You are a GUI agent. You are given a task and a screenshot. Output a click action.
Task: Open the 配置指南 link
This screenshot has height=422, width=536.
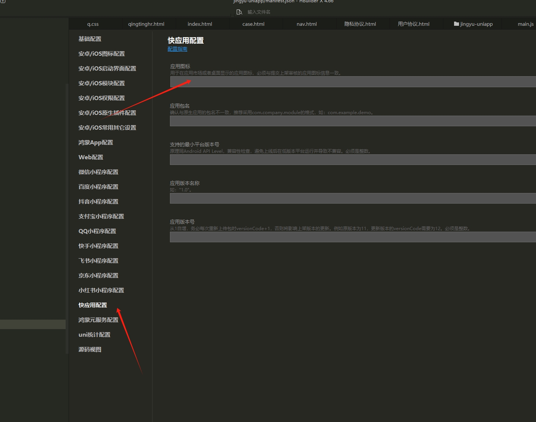tap(178, 49)
